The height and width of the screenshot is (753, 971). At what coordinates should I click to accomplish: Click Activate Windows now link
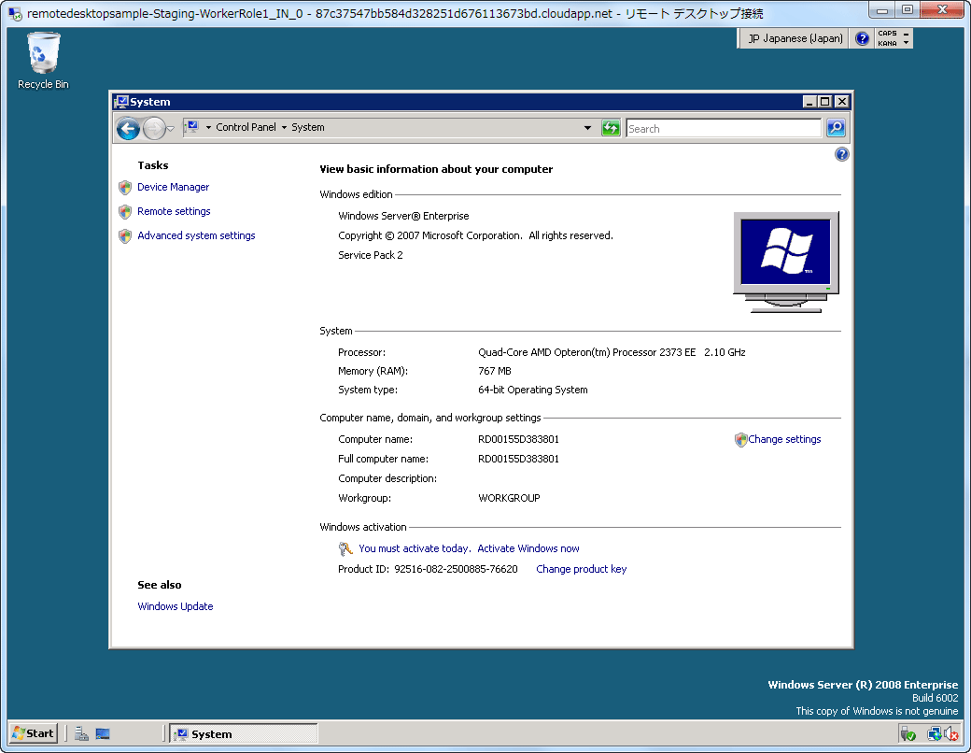(528, 548)
